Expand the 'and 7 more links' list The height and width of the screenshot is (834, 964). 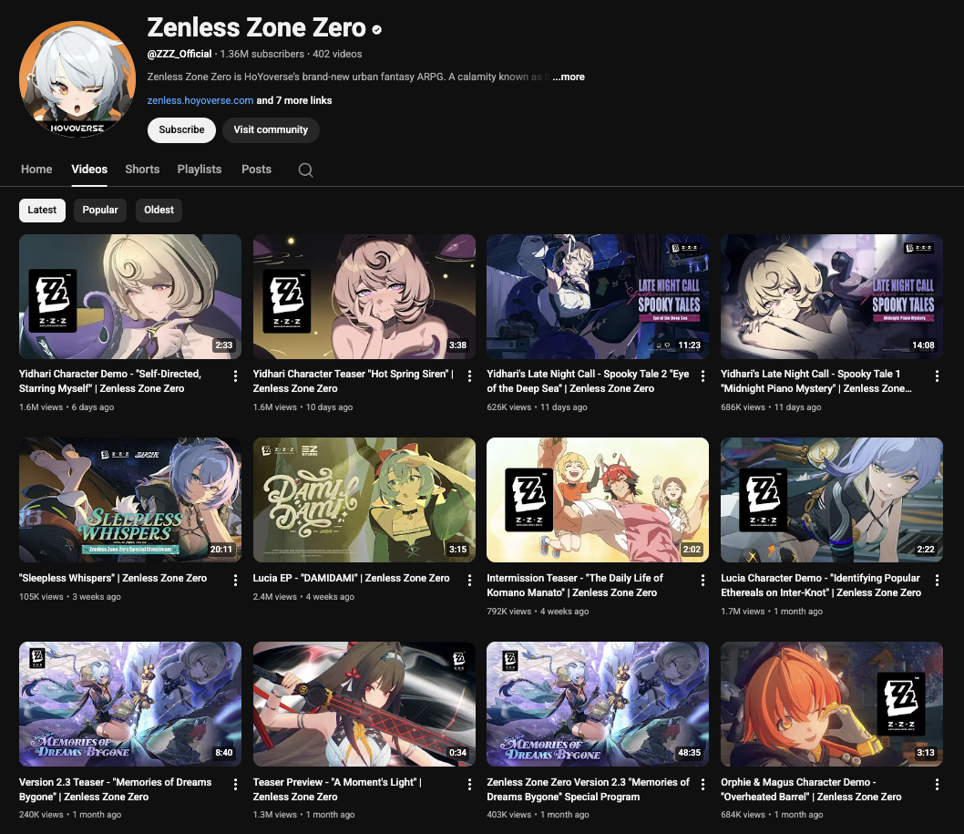coord(294,100)
